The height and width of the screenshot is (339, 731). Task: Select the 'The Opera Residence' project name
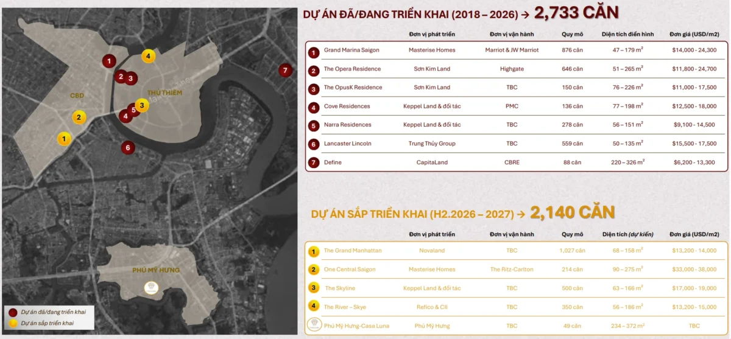[352, 69]
